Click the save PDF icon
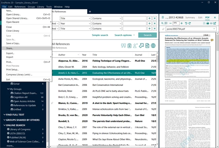Viewport: 219px width, 148px height. [x=204, y=23]
